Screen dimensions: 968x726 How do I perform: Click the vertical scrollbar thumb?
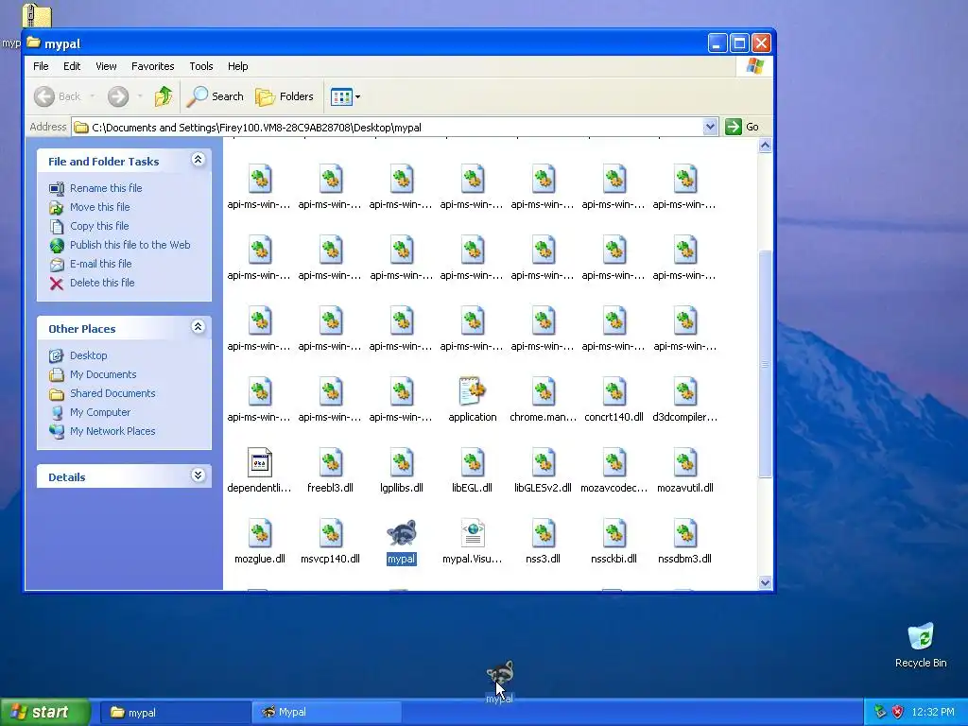(x=766, y=364)
